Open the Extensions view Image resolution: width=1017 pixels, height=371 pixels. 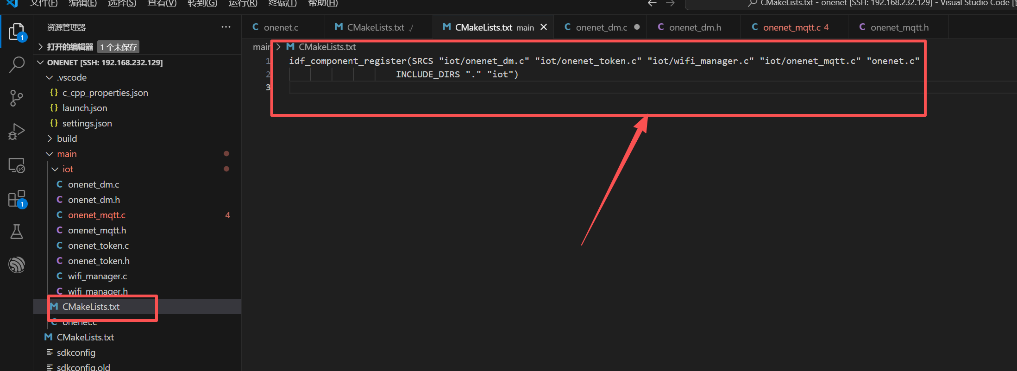point(17,199)
